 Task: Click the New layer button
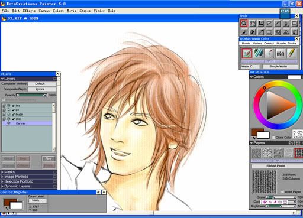click(x=49, y=158)
